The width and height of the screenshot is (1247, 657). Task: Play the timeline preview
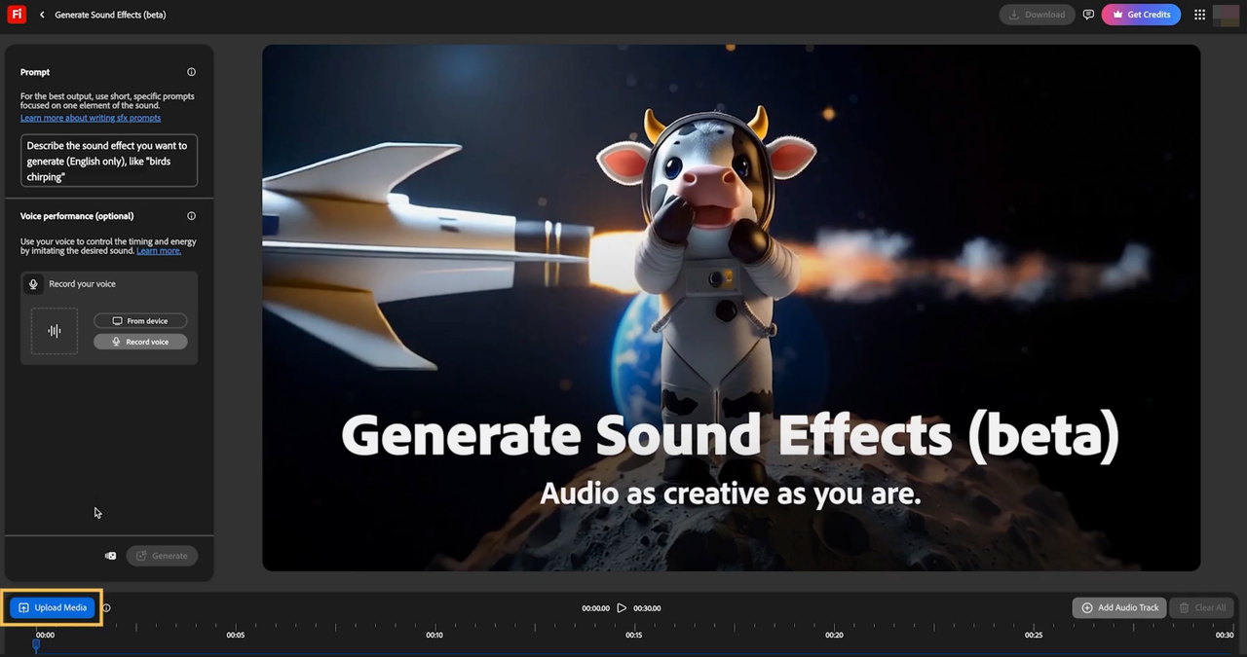click(622, 608)
